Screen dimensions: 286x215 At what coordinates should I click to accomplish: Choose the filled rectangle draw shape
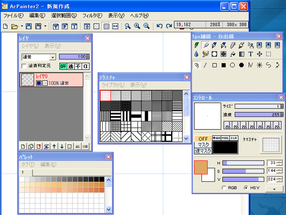click(x=223, y=65)
